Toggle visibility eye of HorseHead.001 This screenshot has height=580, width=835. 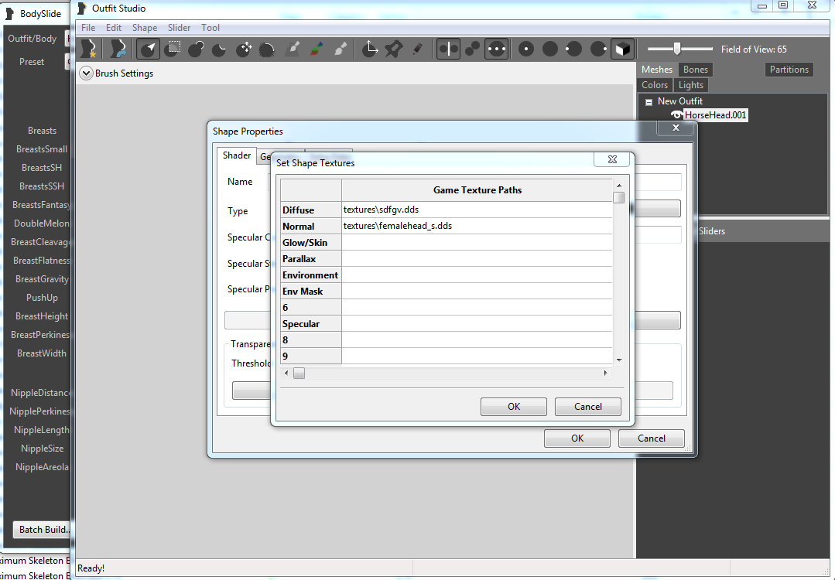pyautogui.click(x=677, y=115)
